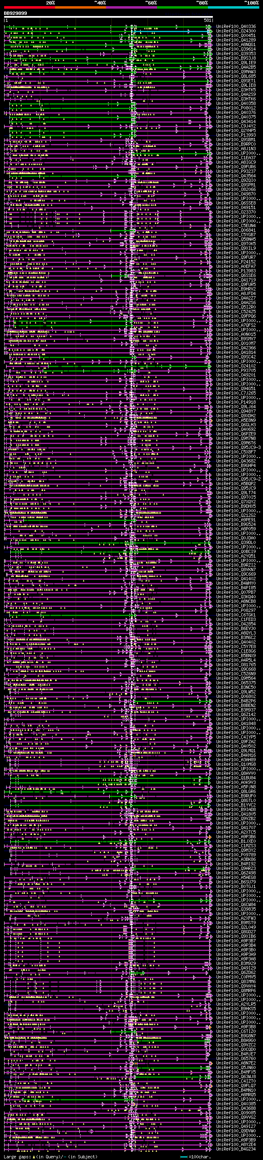Select hit UniRef100_Q40336
This screenshot has width=263, height=1160.
(236, 27)
